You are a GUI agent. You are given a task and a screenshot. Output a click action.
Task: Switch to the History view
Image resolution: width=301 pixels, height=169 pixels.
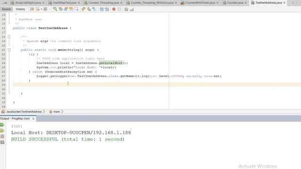pyautogui.click(x=20, y=9)
